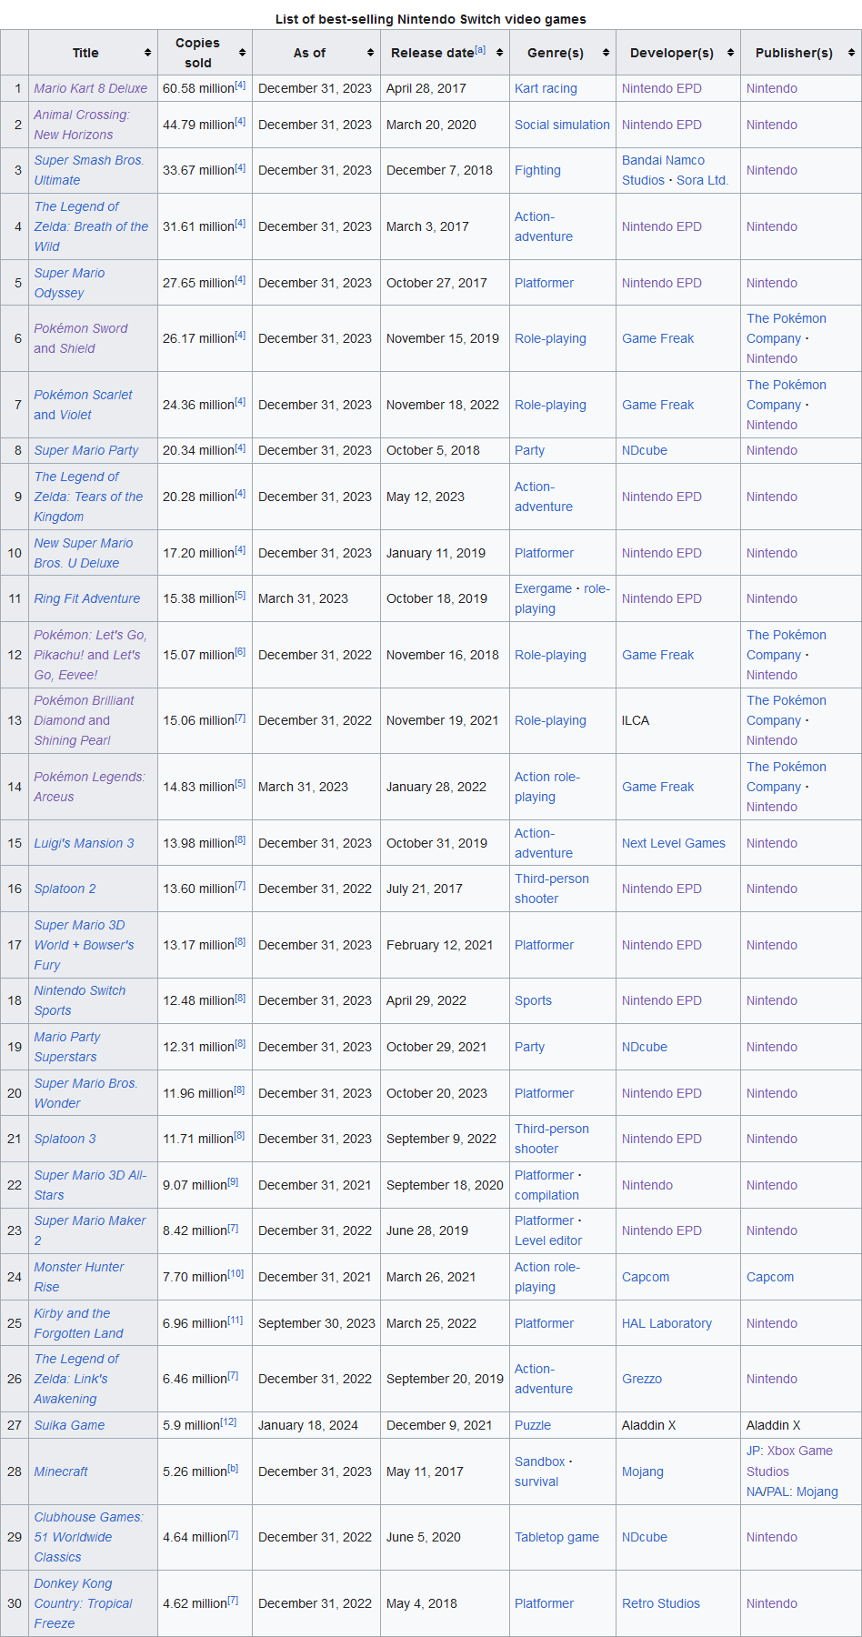Open Mario Party Superstars article

pos(67,1047)
